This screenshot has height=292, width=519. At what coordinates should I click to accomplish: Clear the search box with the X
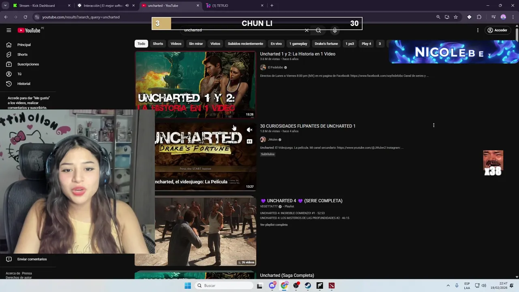307,30
